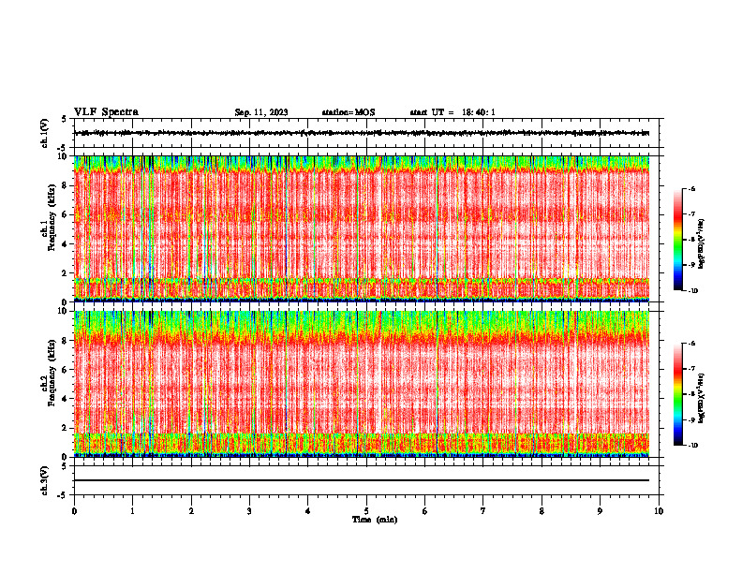Click the -10 tick on the ch.2 color bar
742x573 pixels.
(x=692, y=446)
